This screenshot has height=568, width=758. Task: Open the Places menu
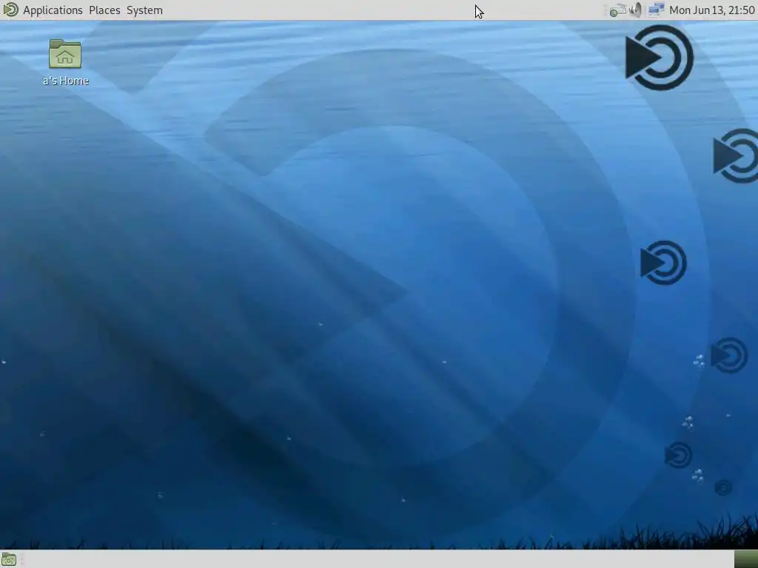pos(104,10)
